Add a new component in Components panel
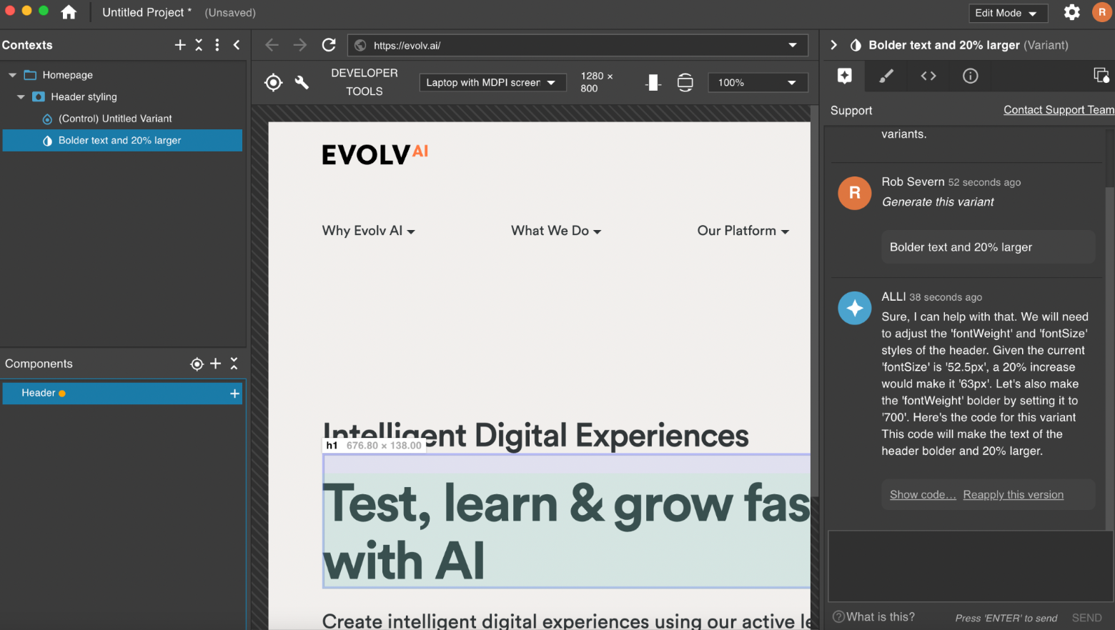Screen dimensions: 1115x630 215,364
